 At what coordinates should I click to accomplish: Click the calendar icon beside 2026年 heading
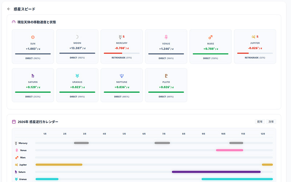[x=14, y=122]
